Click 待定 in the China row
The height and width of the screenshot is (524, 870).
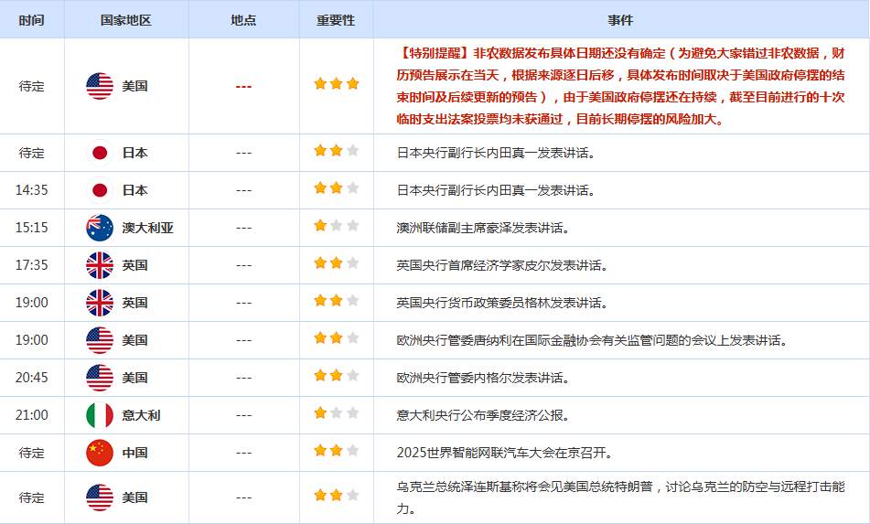(x=32, y=453)
